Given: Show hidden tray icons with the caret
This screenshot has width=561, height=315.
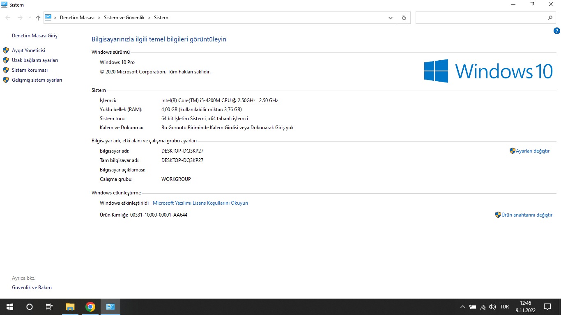Looking at the screenshot, I should point(463,307).
